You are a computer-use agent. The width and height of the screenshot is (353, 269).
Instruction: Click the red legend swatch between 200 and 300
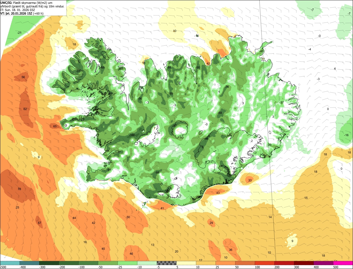point(284,263)
